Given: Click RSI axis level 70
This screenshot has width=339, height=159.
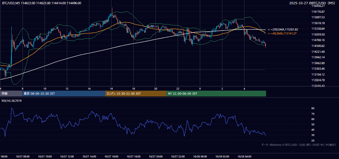Looking at the screenshot, I should coord(313,114).
